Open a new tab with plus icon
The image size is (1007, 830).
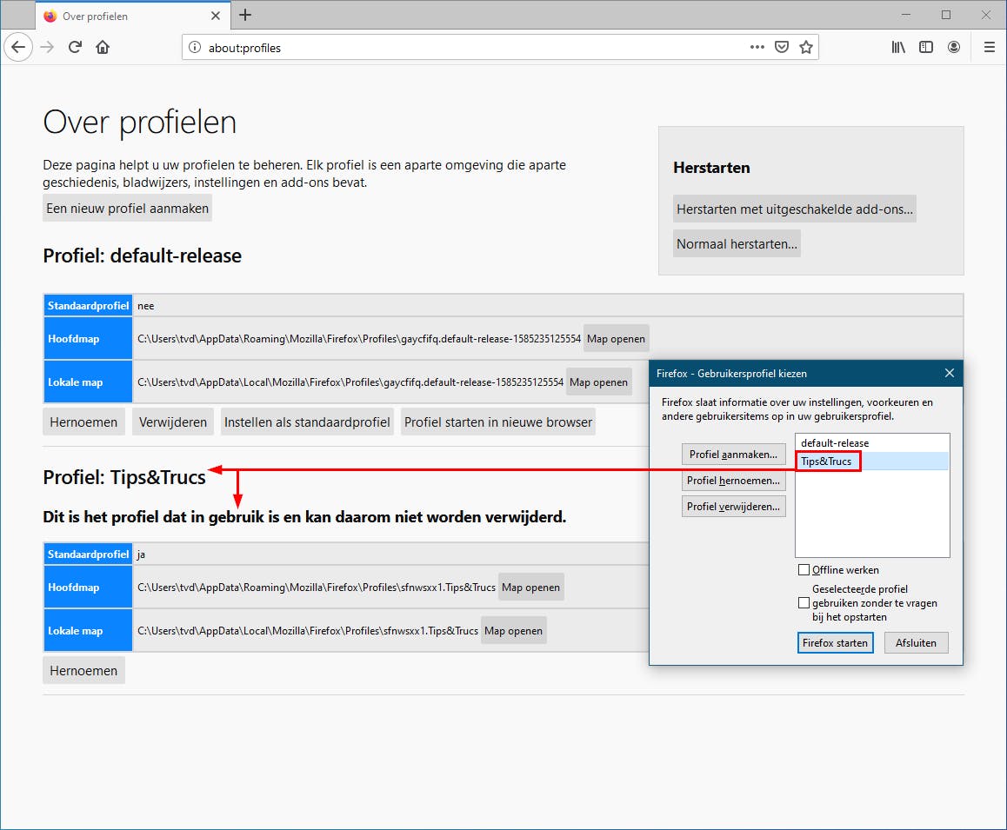pos(245,15)
